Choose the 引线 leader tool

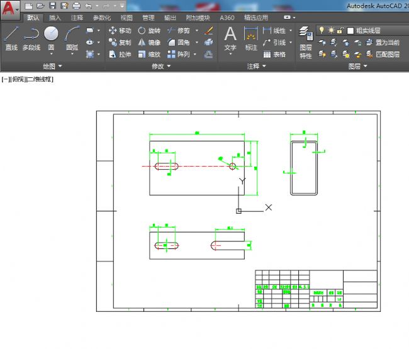click(274, 42)
